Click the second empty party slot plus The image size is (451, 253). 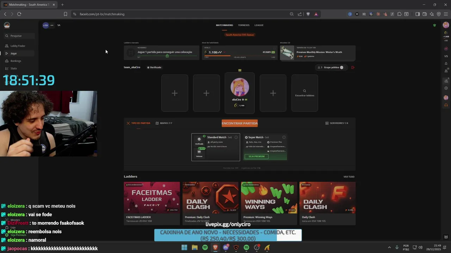(206, 93)
